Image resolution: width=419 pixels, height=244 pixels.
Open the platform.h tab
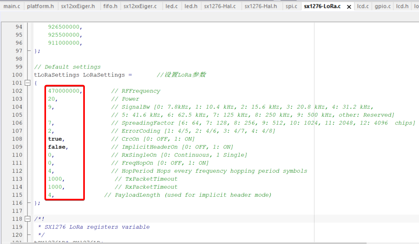(40, 6)
